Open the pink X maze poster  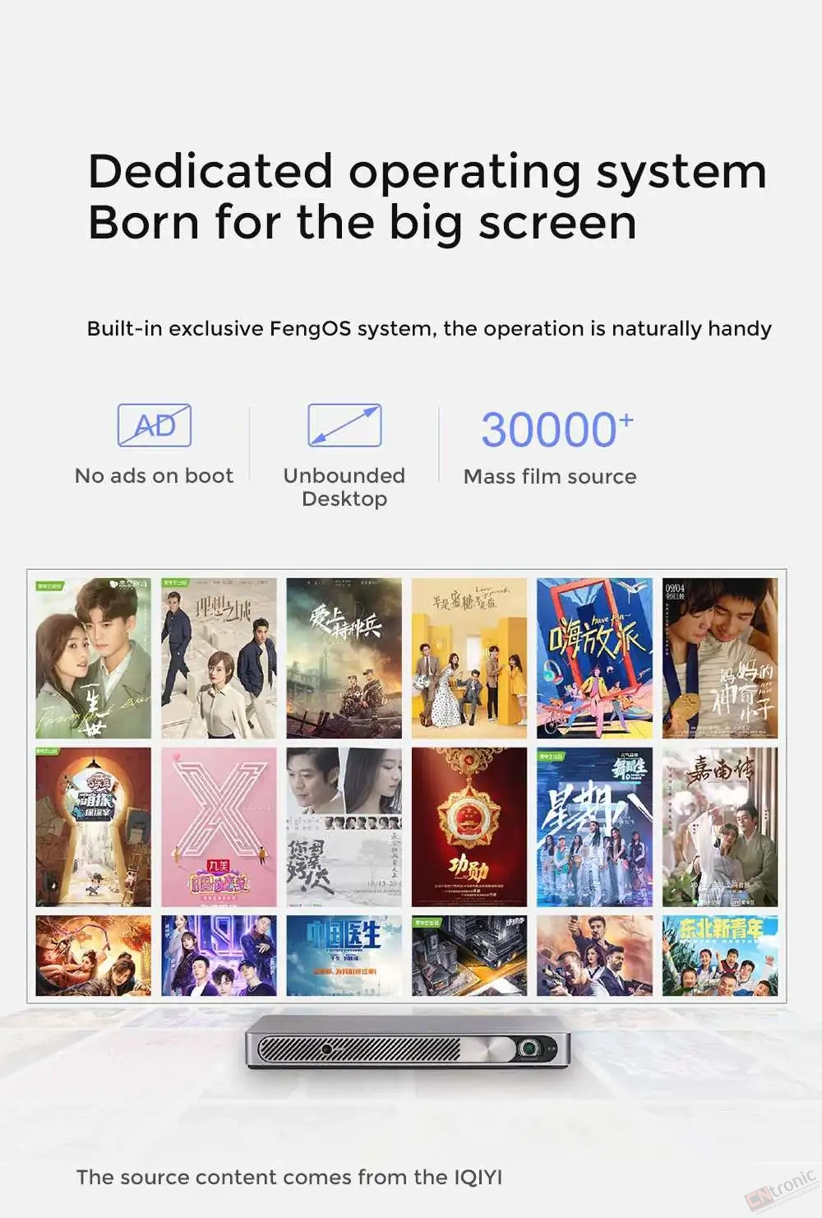(219, 827)
